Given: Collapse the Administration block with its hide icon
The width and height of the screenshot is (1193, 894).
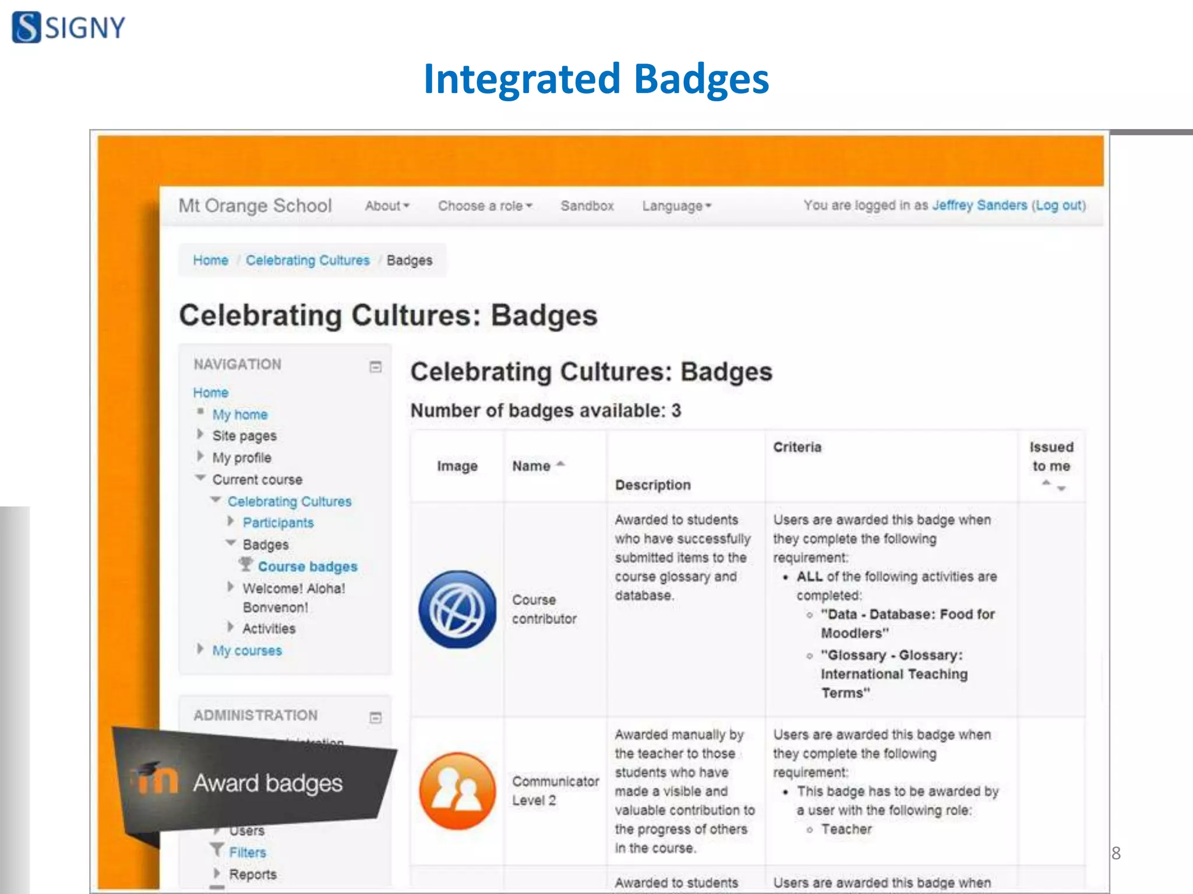Looking at the screenshot, I should point(376,718).
